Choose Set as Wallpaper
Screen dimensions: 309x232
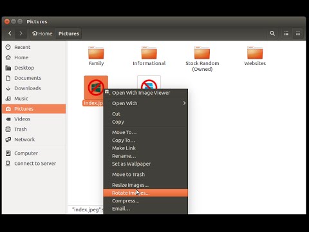coord(145,164)
